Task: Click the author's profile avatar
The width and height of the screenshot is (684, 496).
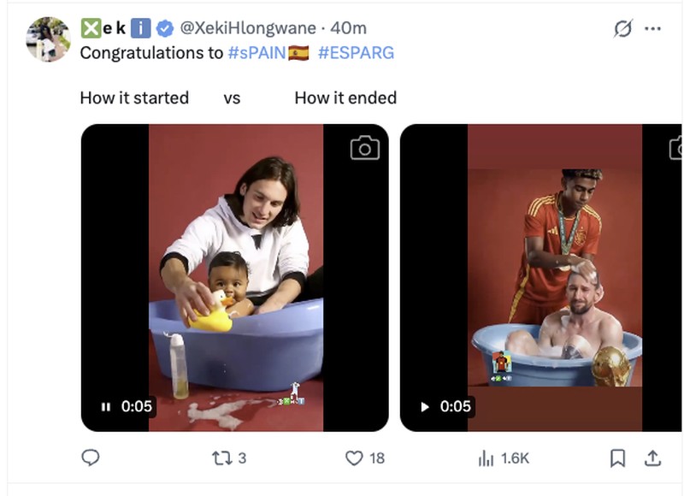Action: [48, 39]
